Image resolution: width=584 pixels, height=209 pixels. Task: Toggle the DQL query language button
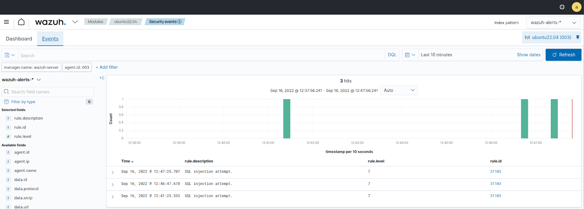(x=392, y=55)
